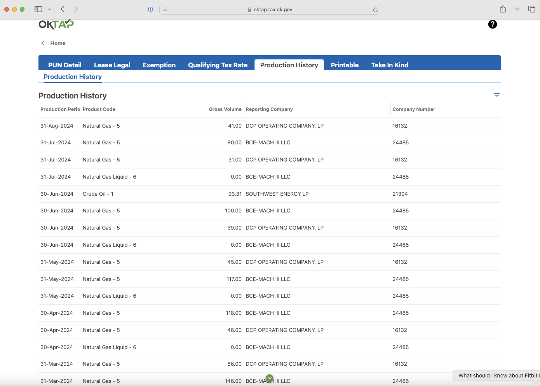The image size is (540, 386).
Task: Click the privacy shield icon in toolbar
Action: pos(150,9)
